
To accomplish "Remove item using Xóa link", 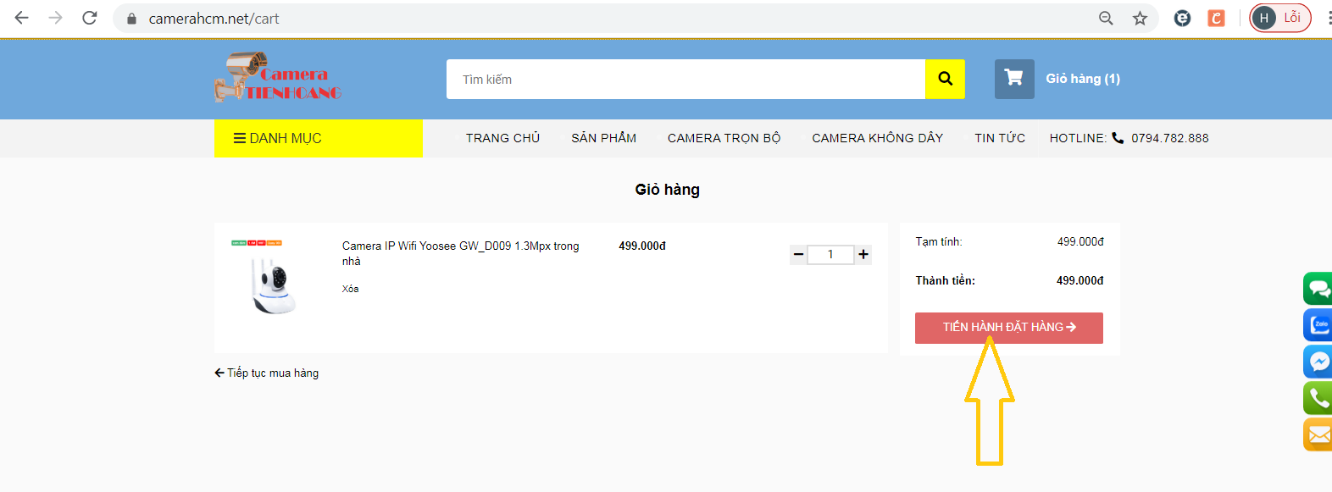I will [x=350, y=289].
